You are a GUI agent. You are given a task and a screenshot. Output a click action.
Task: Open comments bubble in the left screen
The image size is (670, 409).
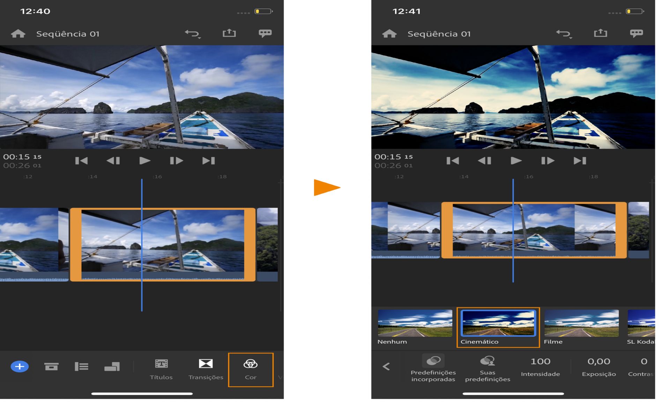click(265, 33)
